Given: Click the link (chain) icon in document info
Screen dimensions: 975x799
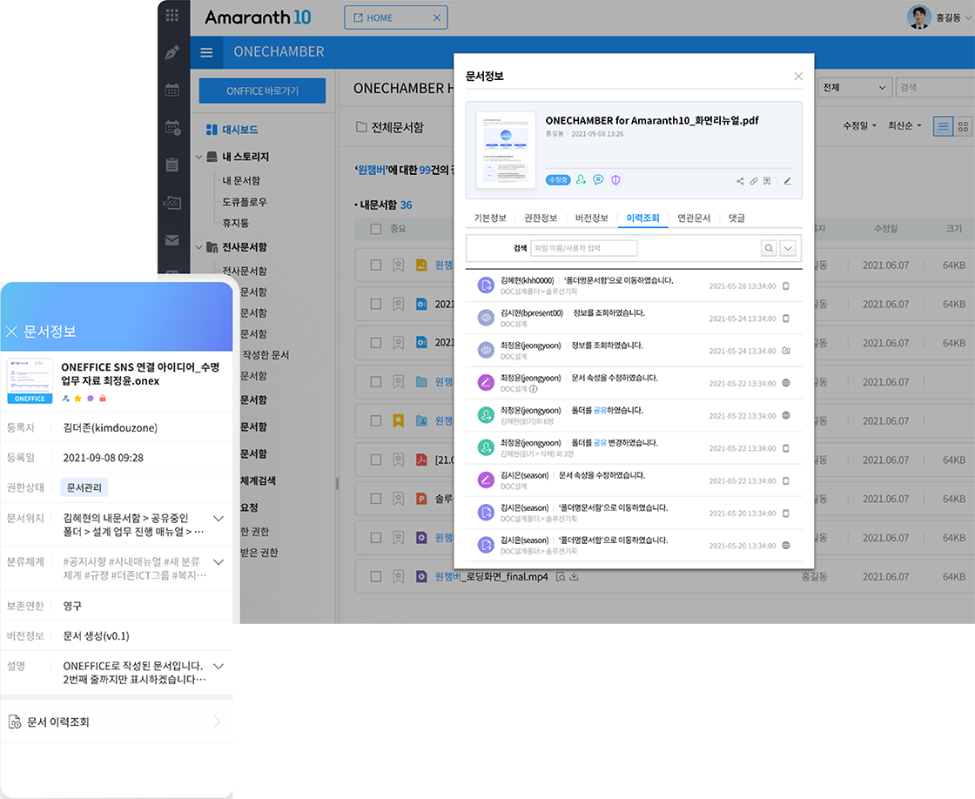Looking at the screenshot, I should (x=754, y=181).
